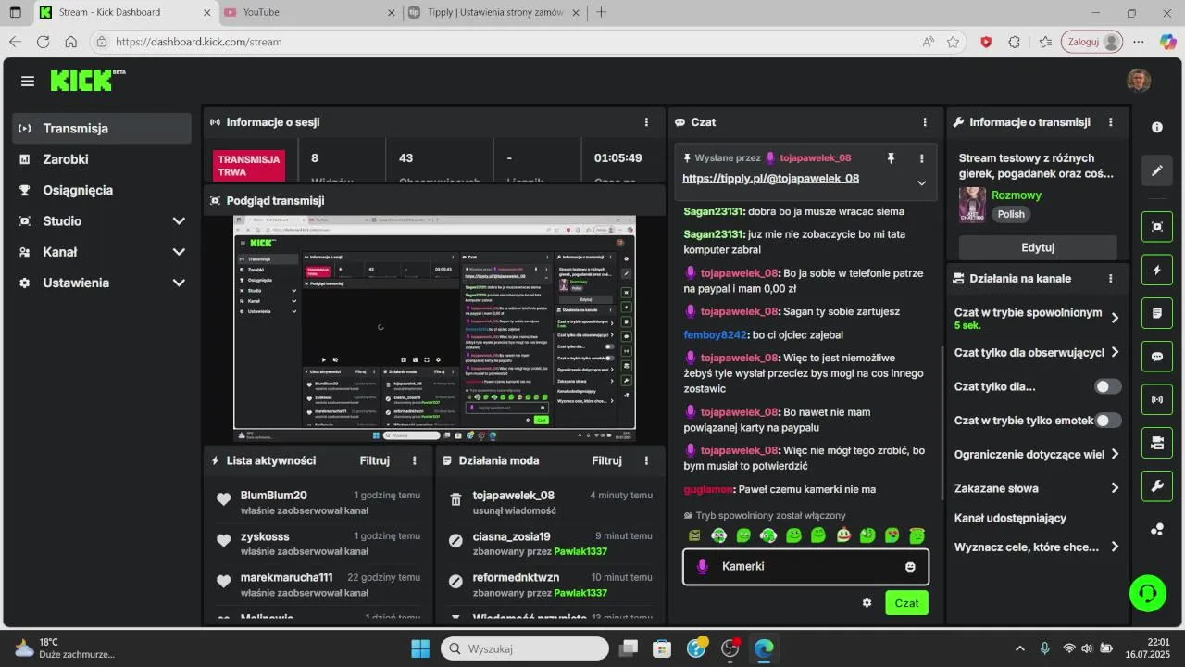Screen dimensions: 1185x667
Task: Click the info icon in right rail
Action: point(1157,127)
